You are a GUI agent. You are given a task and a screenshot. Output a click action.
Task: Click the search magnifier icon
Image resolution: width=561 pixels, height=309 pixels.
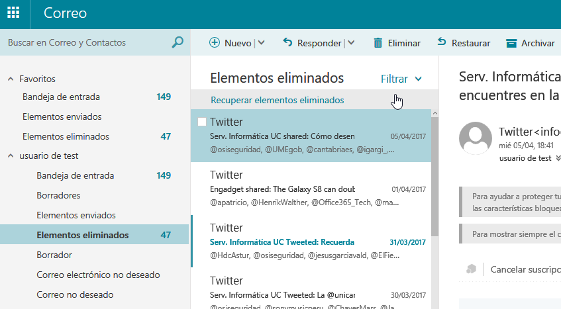[x=178, y=42]
